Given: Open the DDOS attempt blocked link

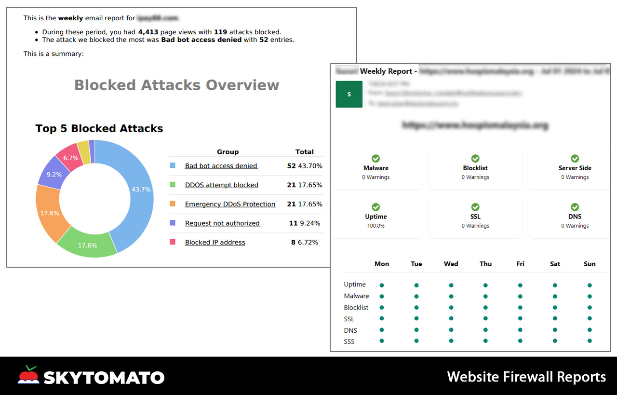Looking at the screenshot, I should 222,185.
